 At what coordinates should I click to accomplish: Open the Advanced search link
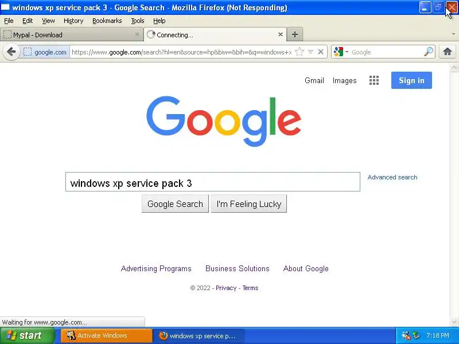pos(392,177)
